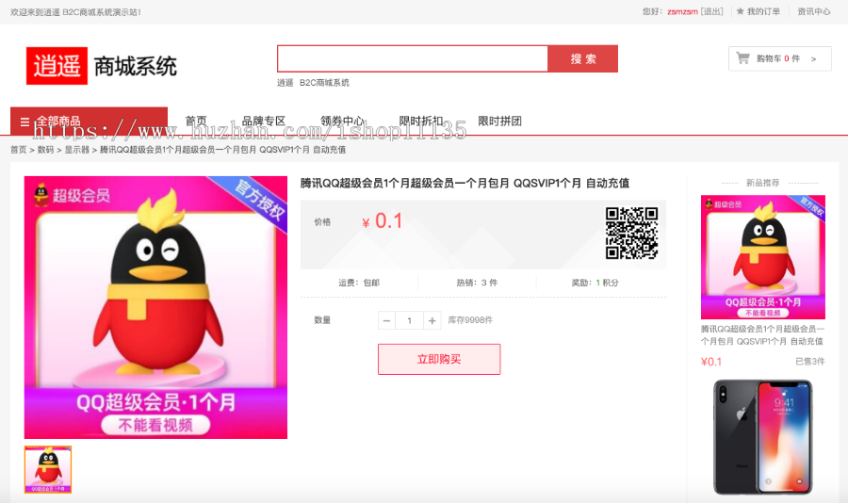Click the hamburger icon in 全部商品
848x503 pixels.
click(24, 122)
